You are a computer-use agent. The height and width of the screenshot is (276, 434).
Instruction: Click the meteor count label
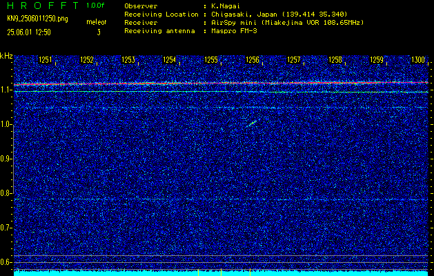96,22
